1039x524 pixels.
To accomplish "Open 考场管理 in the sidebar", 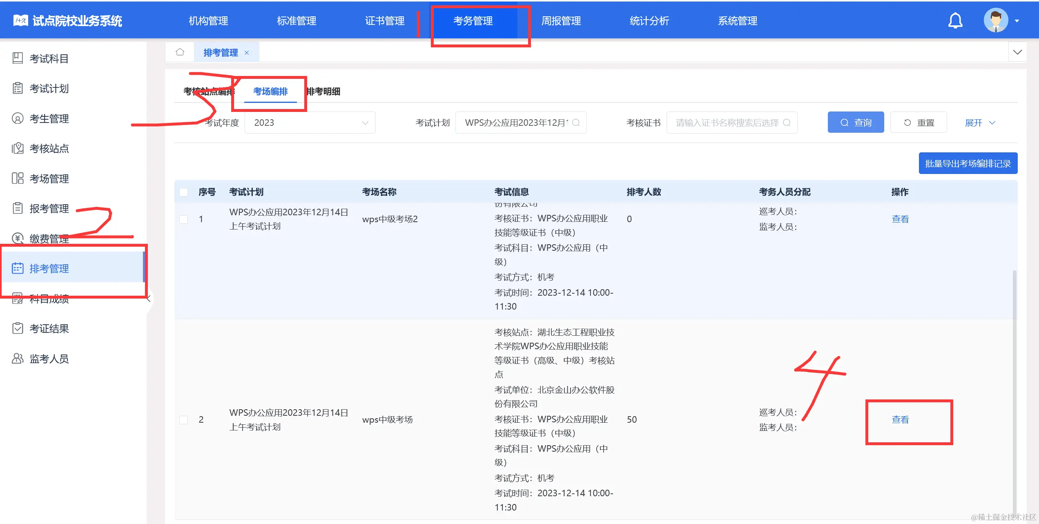I will (49, 178).
